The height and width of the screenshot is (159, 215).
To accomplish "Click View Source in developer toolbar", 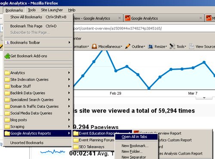I will (202, 46).
